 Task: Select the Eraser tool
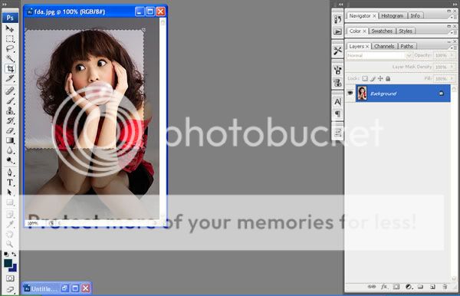(10, 130)
